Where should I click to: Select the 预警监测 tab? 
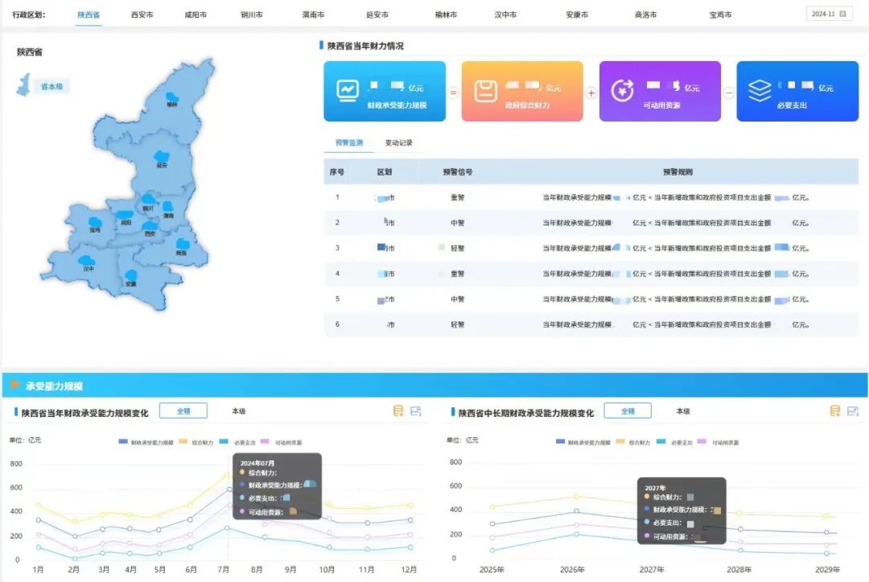pyautogui.click(x=349, y=142)
